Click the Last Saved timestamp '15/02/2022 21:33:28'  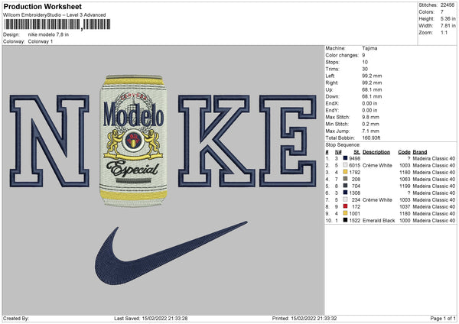point(164,319)
